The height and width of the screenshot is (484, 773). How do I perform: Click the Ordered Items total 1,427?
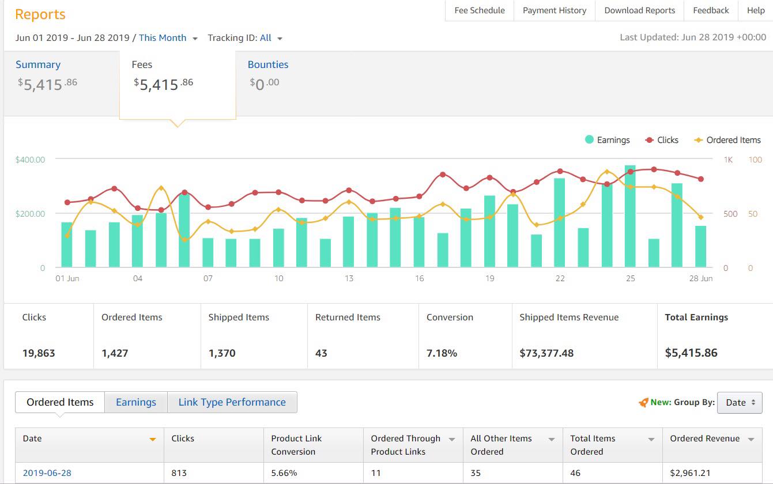116,353
